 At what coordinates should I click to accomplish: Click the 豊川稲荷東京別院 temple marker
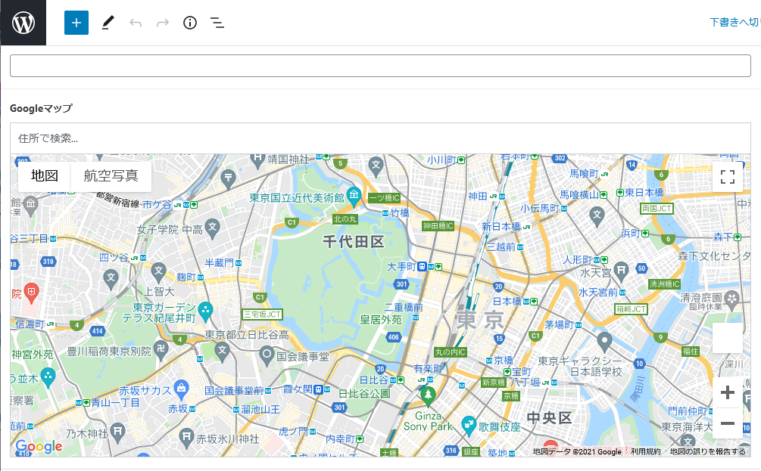pyautogui.click(x=161, y=350)
